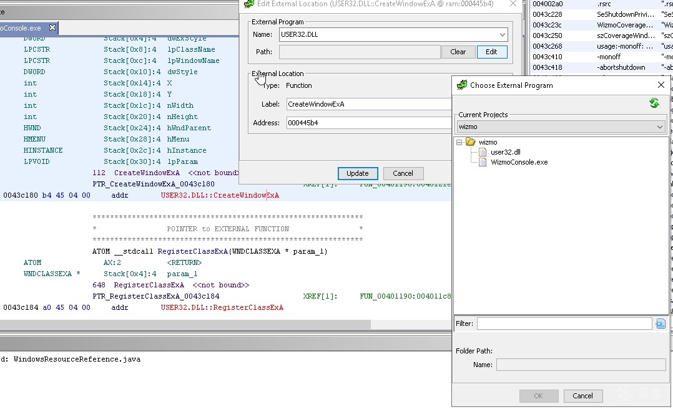The width and height of the screenshot is (673, 412).
Task: Click the ATOM AX:2 RETURN line
Action: point(112,262)
